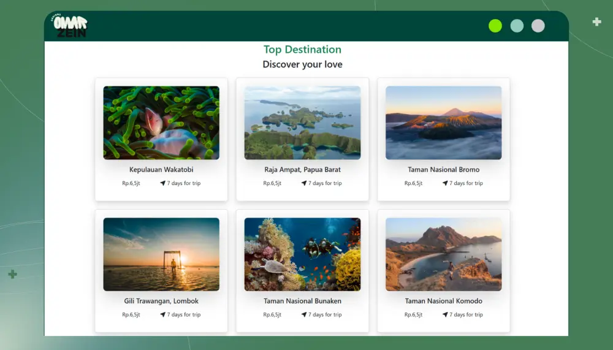
Task: Select the Kepulauan Wakatobi title
Action: (161, 170)
